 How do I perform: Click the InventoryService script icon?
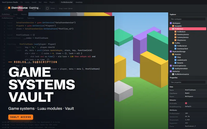click(x=175, y=35)
